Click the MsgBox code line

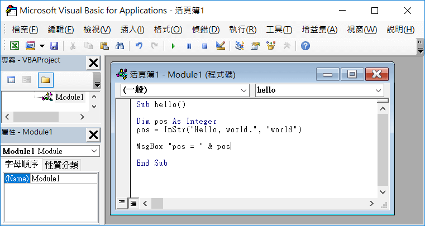(183, 147)
